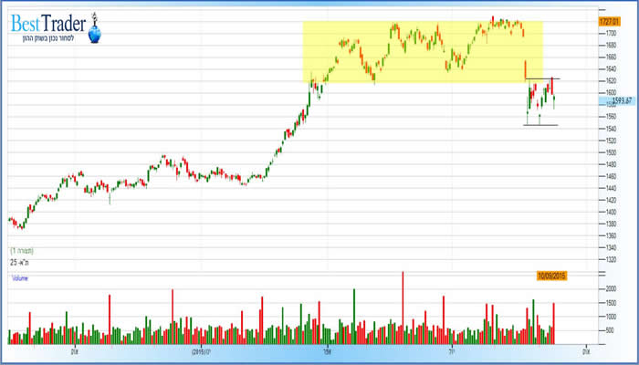
Task: Click the lower horizontal support line near 1545
Action: tap(540, 125)
